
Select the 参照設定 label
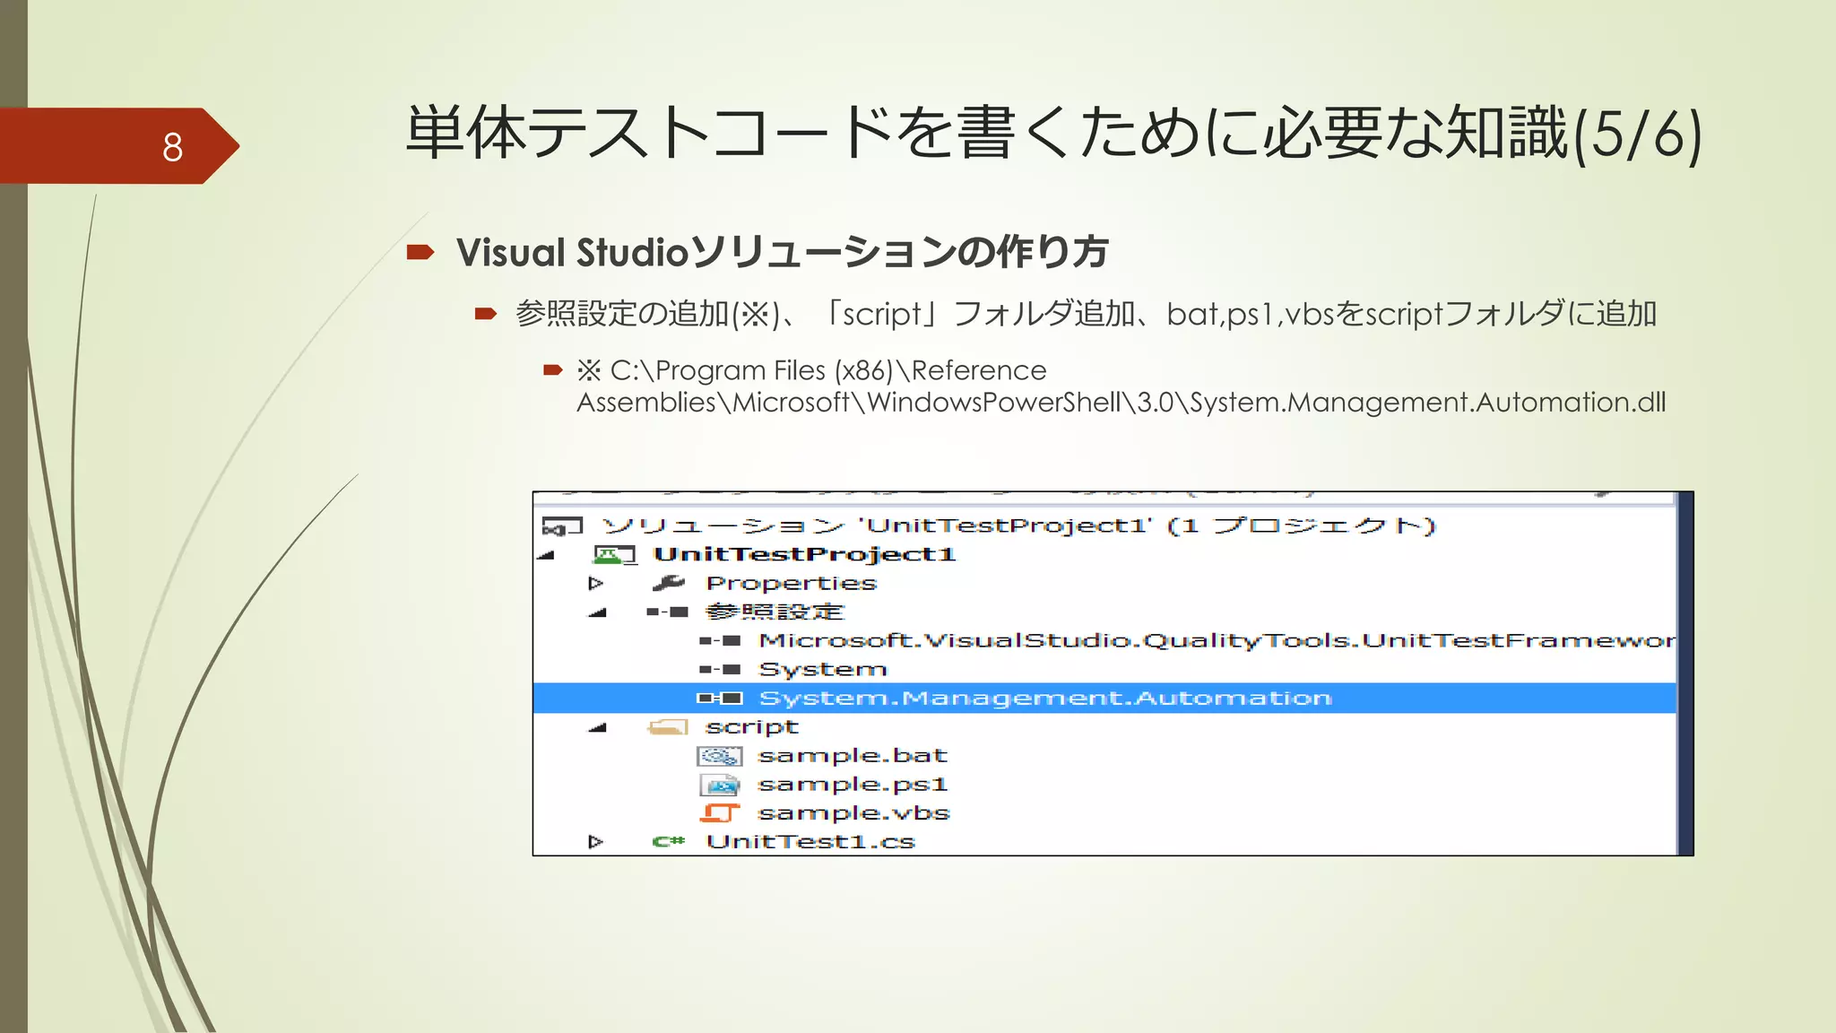(775, 612)
